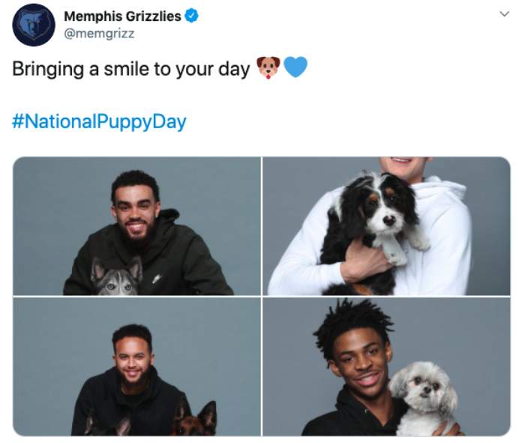The height and width of the screenshot is (443, 519).
Task: Click the tweet text 'Bringing a smile to your day'
Action: tap(131, 69)
